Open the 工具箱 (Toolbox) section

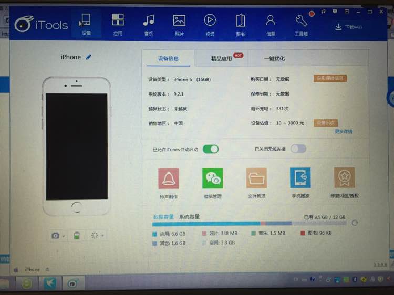[301, 25]
